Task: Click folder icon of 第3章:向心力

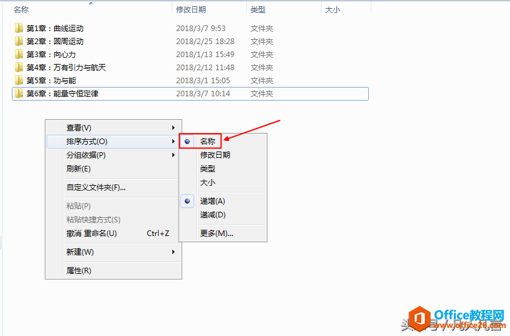Action: tap(19, 54)
